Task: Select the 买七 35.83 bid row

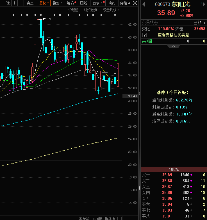Action: [174, 210]
